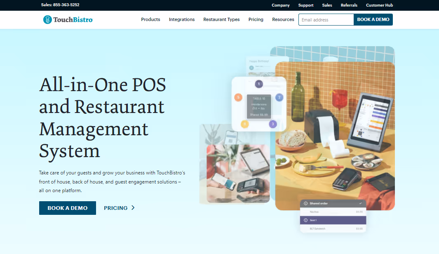The width and height of the screenshot is (439, 254).
Task: Click the contactless payment photo
Action: tap(238, 174)
